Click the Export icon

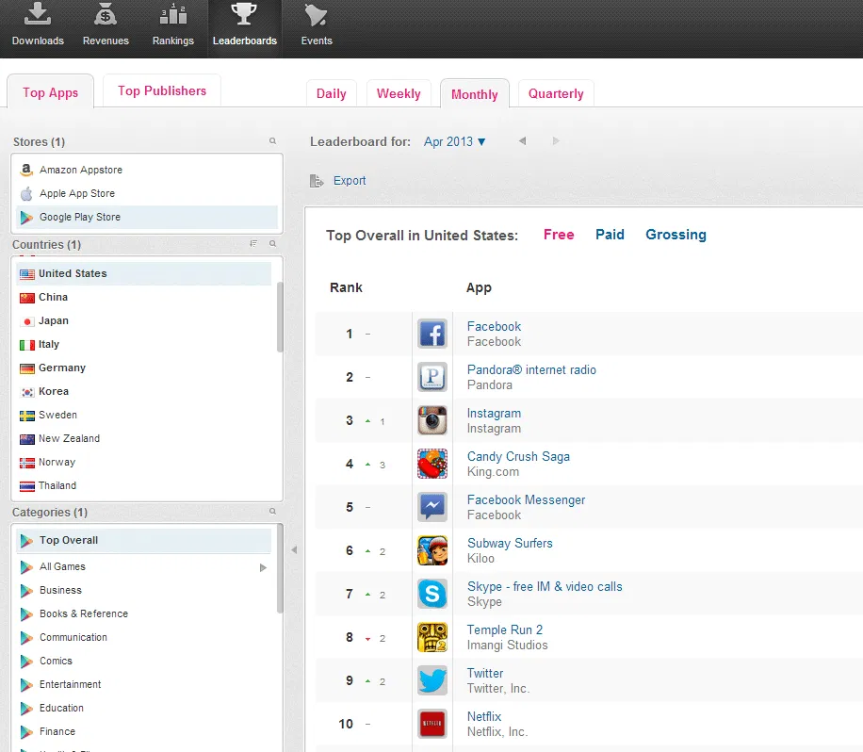click(317, 181)
